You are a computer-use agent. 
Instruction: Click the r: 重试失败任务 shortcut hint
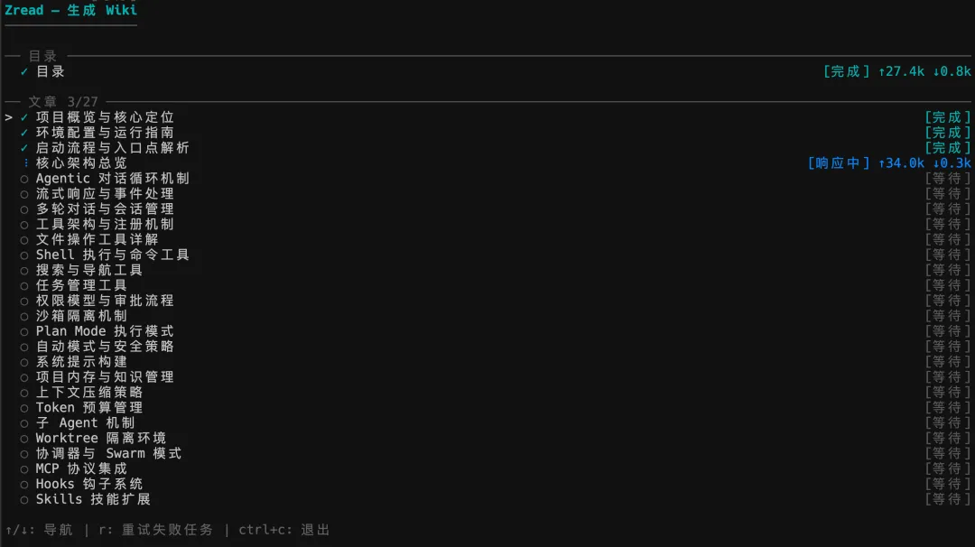[155, 530]
